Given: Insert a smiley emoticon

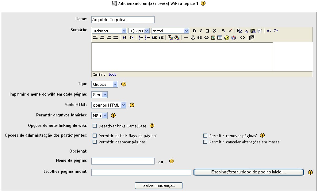Looking at the screenshot, I should point(227,38).
